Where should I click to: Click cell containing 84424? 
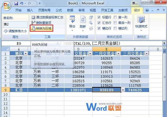coord(135,58)
